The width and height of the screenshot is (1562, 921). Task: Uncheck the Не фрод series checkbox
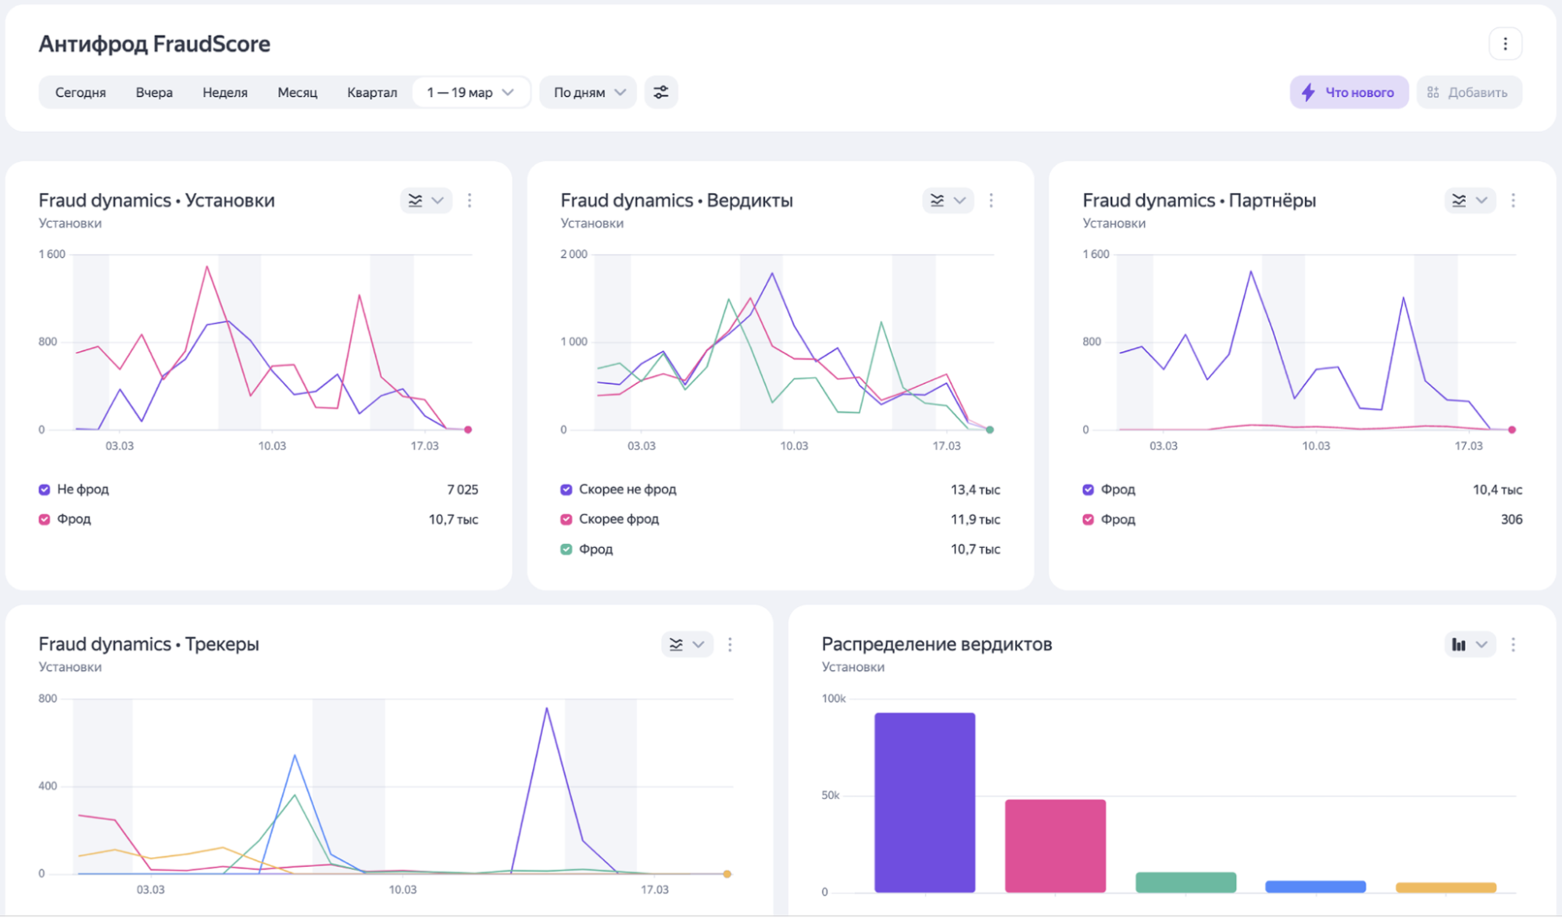pyautogui.click(x=45, y=489)
